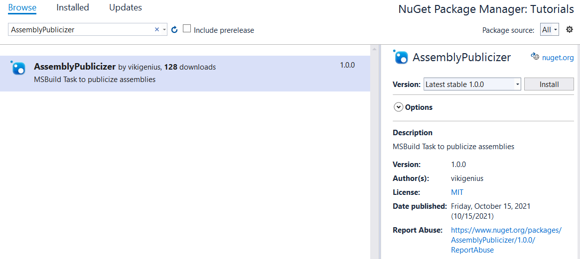
Task: Open search history dropdown arrow
Action: (x=164, y=29)
